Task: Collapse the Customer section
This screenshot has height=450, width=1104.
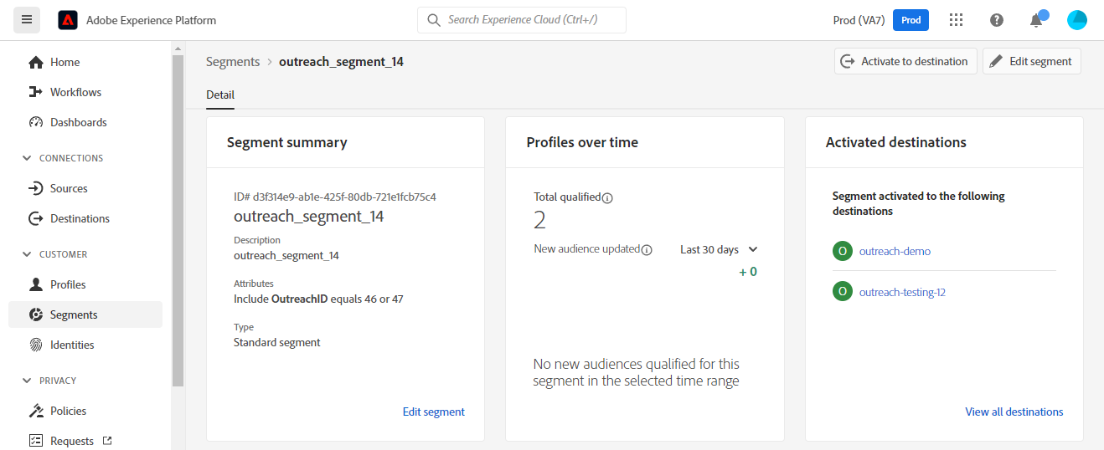Action: 26,254
